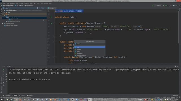Hide the Project panel with minus icon
The image size is (181, 101).
tap(45, 8)
